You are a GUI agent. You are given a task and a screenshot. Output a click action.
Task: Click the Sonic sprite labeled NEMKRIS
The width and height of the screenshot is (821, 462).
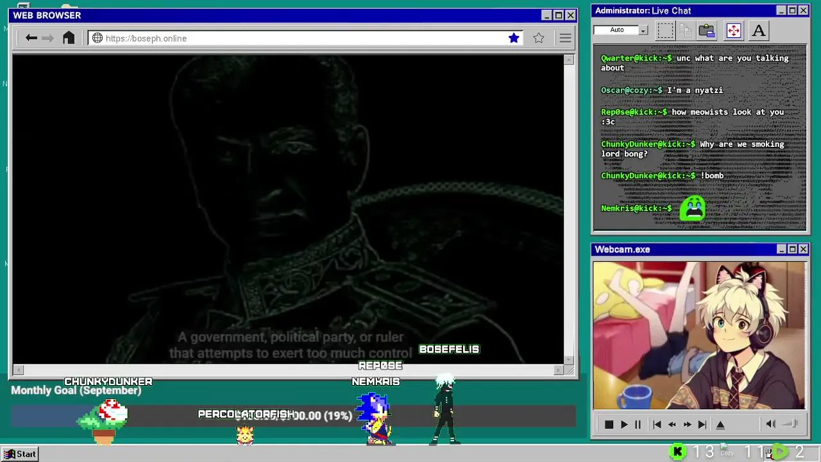point(375,418)
